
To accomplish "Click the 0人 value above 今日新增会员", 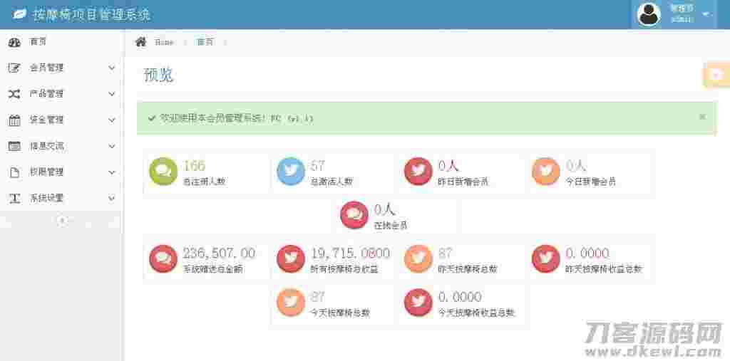I will pos(576,165).
